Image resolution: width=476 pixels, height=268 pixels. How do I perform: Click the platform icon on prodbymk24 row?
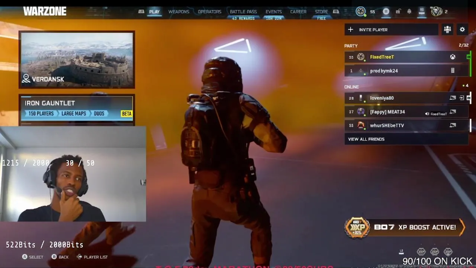[453, 71]
